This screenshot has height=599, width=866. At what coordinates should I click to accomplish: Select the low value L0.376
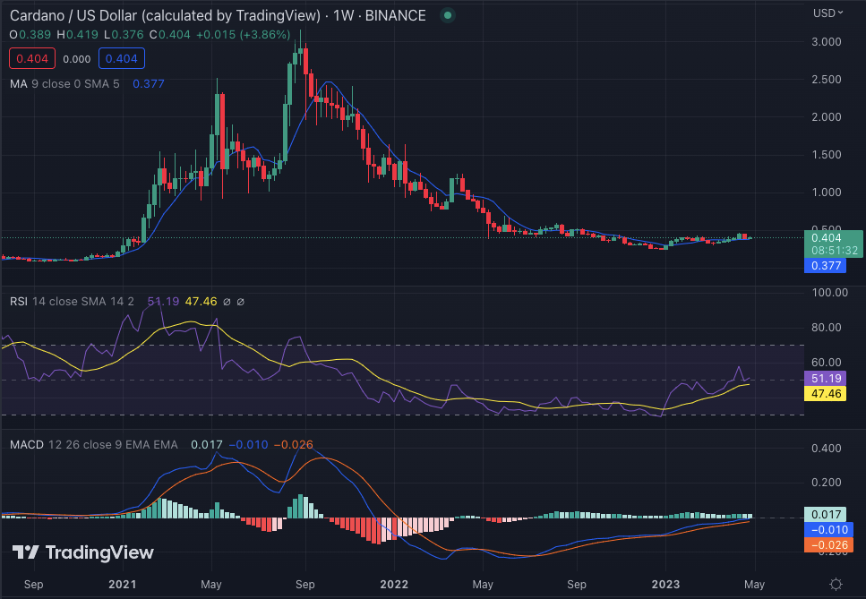coord(124,34)
